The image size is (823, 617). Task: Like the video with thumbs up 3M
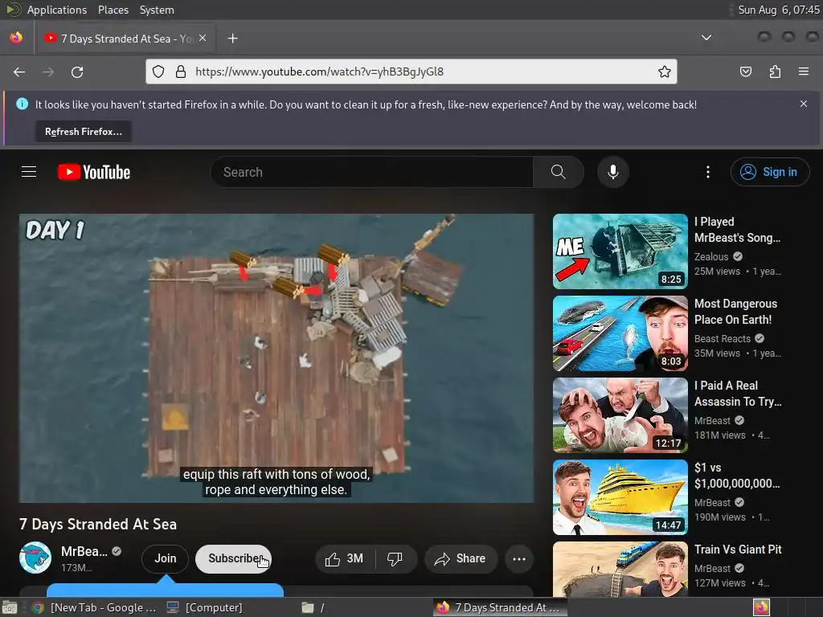tap(345, 559)
